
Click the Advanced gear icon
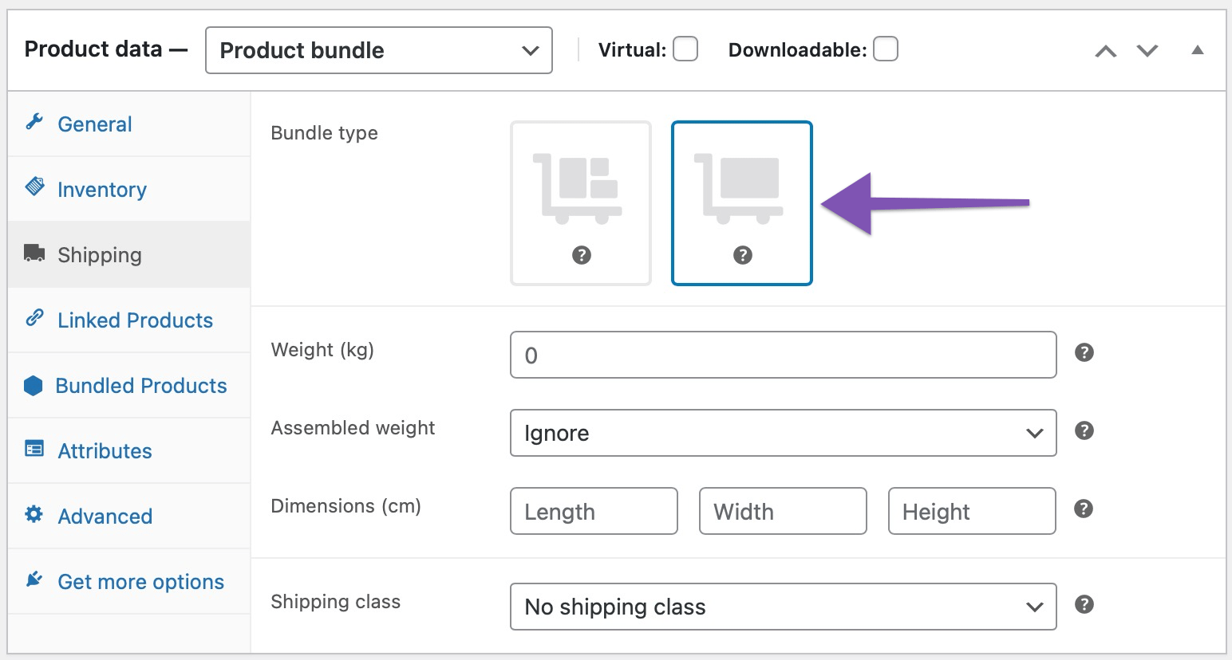[x=33, y=516]
